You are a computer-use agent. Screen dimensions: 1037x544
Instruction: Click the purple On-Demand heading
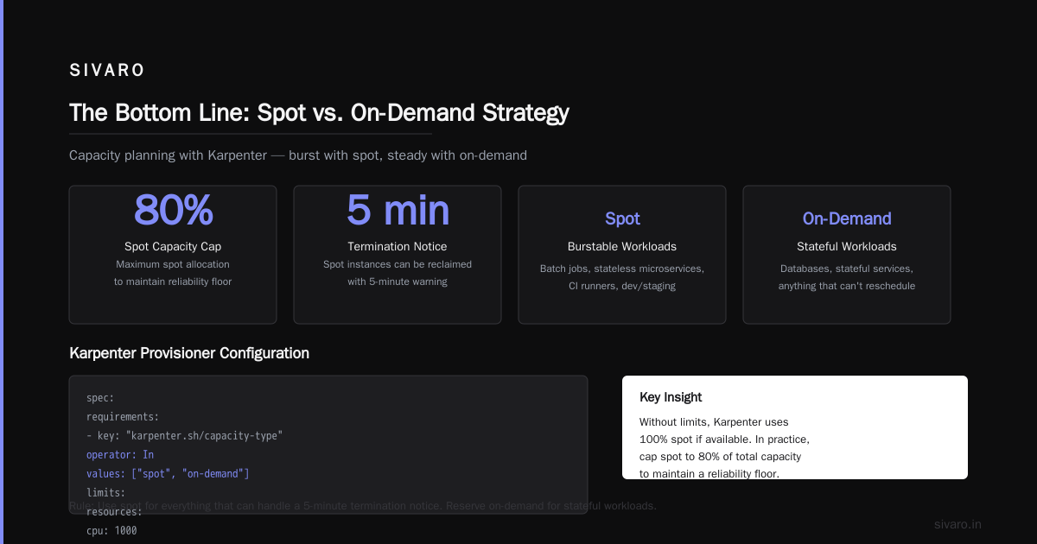tap(847, 219)
